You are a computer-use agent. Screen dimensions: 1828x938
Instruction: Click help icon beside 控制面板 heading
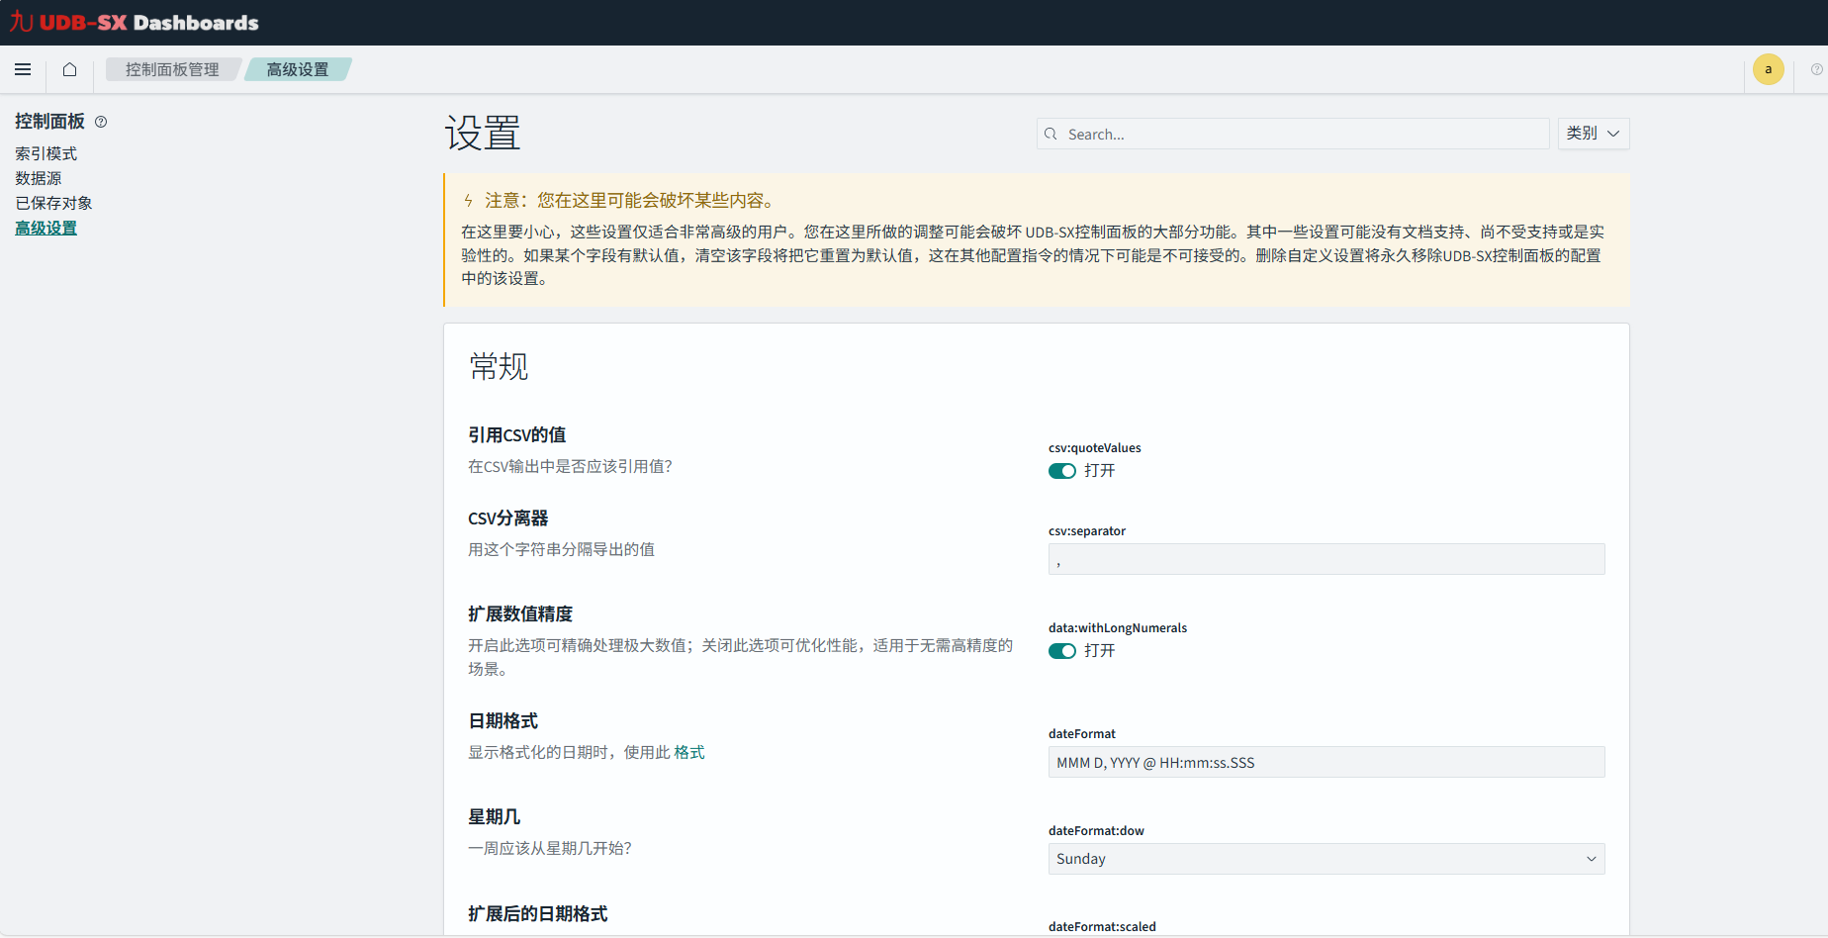point(101,122)
